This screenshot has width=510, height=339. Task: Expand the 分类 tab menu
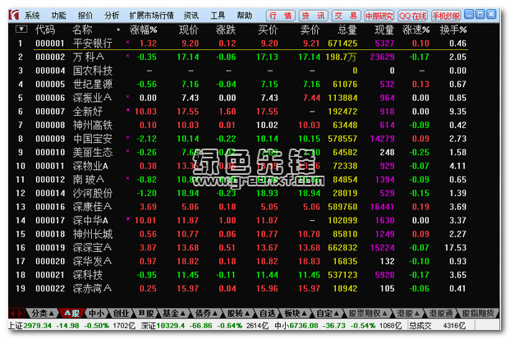pyautogui.click(x=43, y=314)
